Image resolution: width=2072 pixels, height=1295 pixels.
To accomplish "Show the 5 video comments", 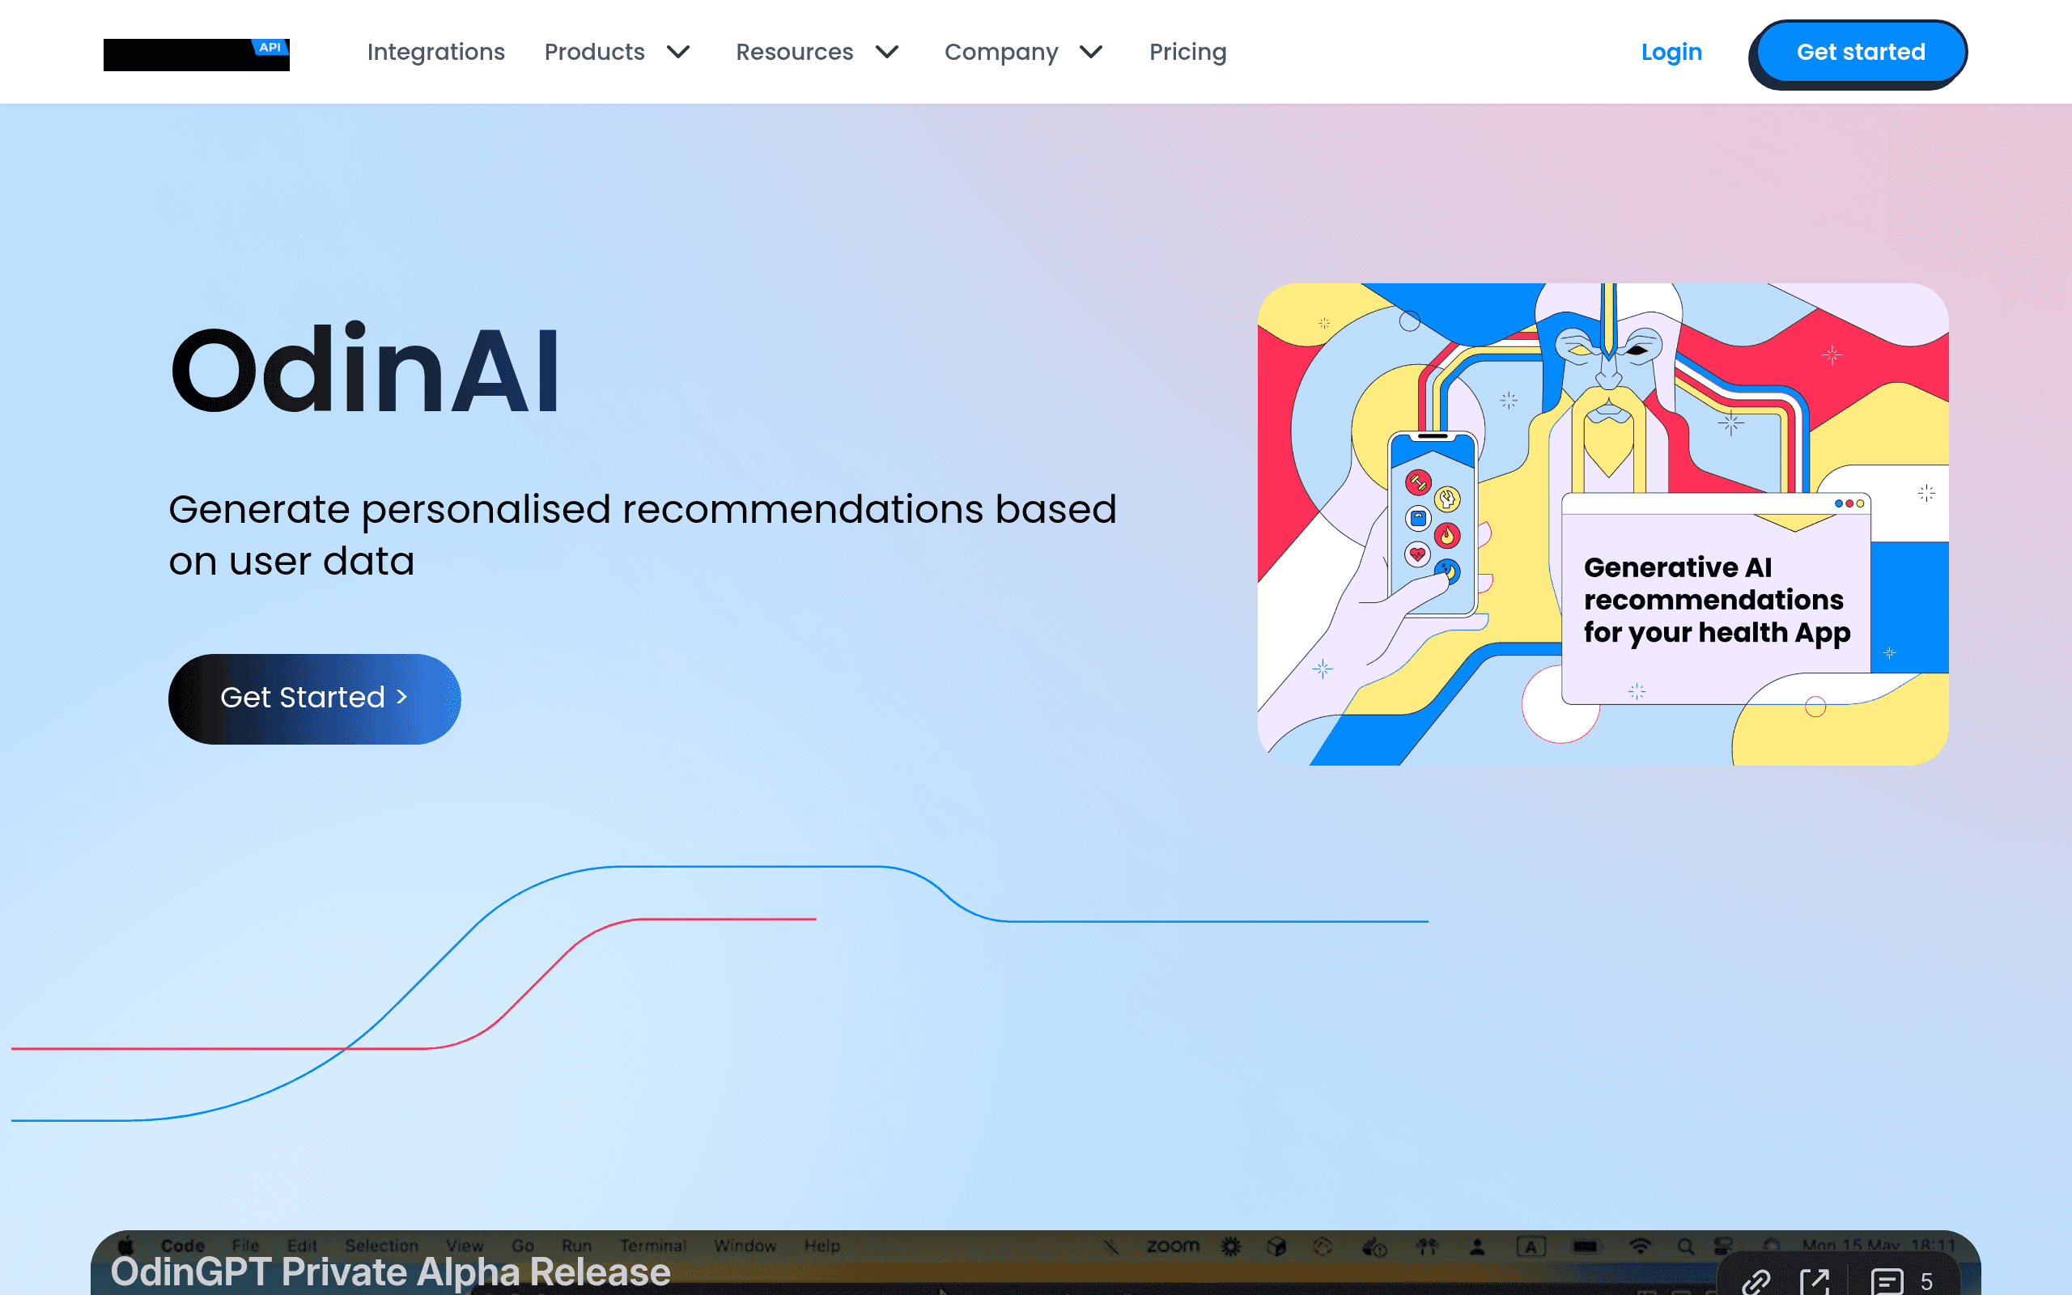I will (1900, 1281).
